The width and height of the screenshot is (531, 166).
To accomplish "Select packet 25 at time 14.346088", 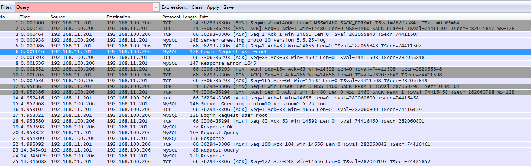I will 265,162.
